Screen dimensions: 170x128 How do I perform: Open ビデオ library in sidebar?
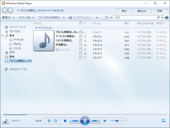pos(12,53)
